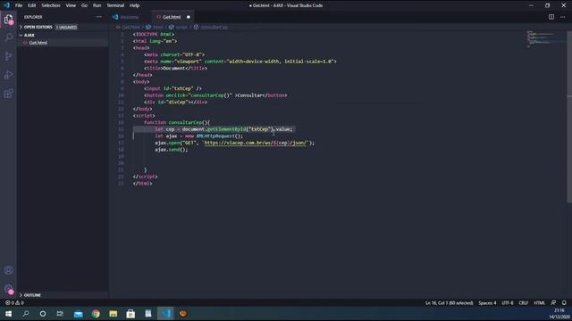Open the Source Control view

point(8,56)
